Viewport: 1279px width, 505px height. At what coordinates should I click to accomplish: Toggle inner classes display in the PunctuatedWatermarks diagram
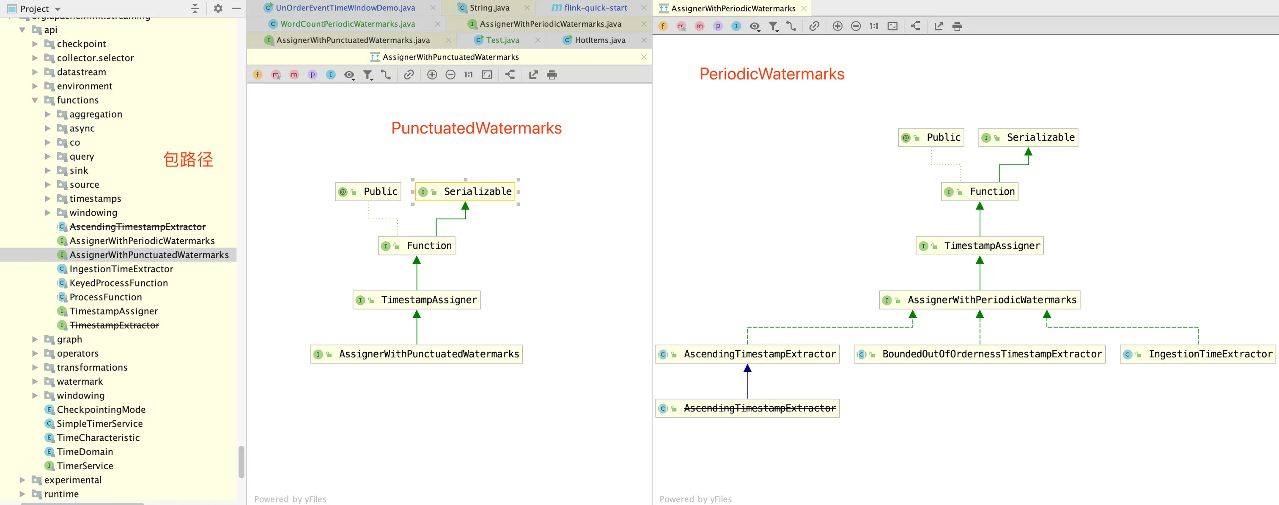click(331, 75)
